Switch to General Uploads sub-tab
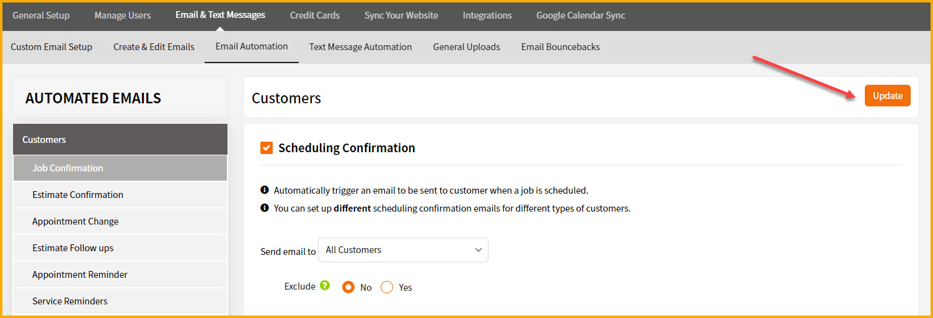This screenshot has height=318, width=933. (x=466, y=47)
